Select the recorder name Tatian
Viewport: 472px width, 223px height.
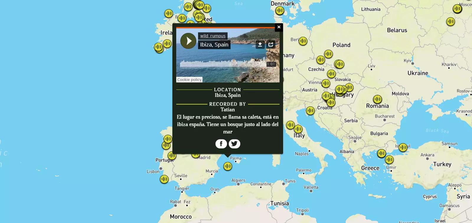coord(228,110)
